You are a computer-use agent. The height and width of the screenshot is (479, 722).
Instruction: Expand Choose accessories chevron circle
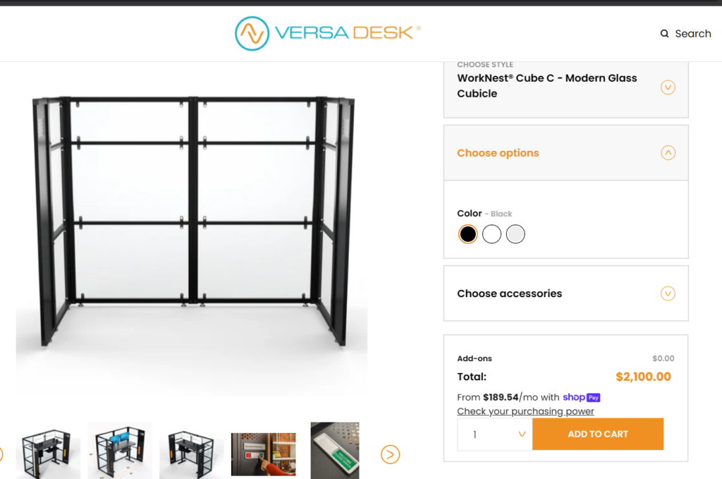[x=668, y=293]
